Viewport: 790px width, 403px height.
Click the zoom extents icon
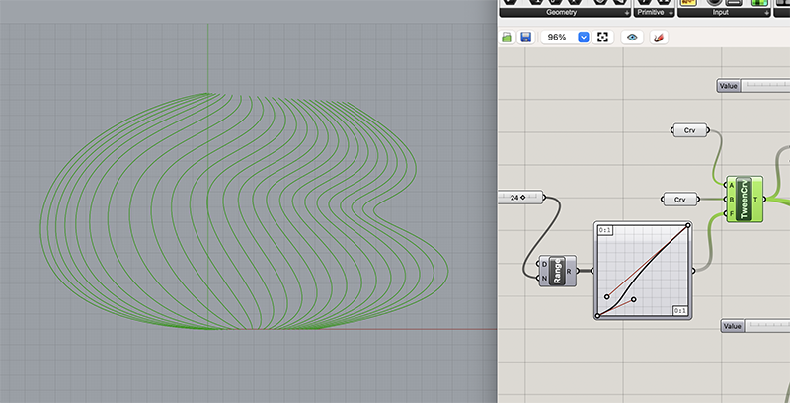point(602,37)
